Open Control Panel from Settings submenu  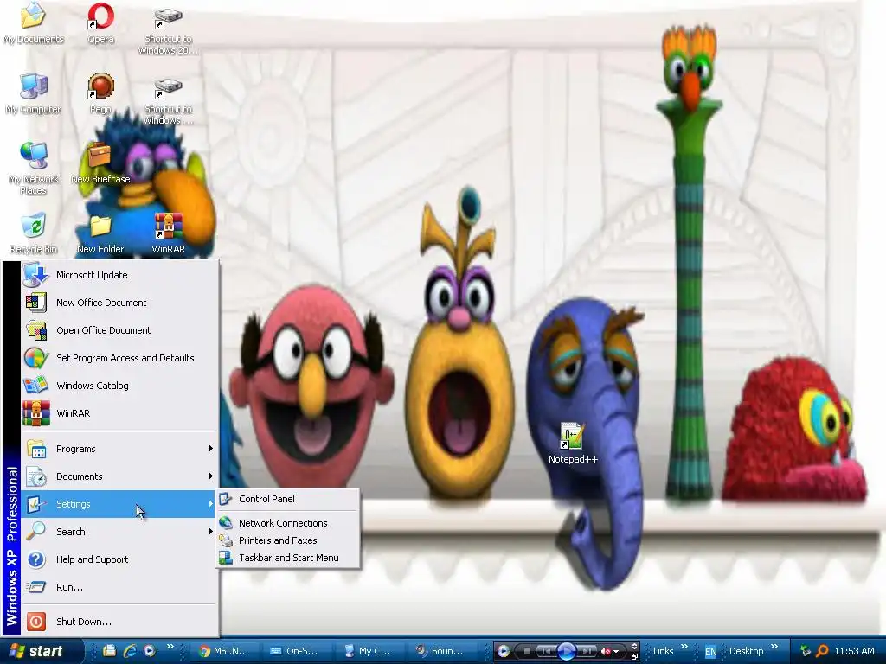288,499
